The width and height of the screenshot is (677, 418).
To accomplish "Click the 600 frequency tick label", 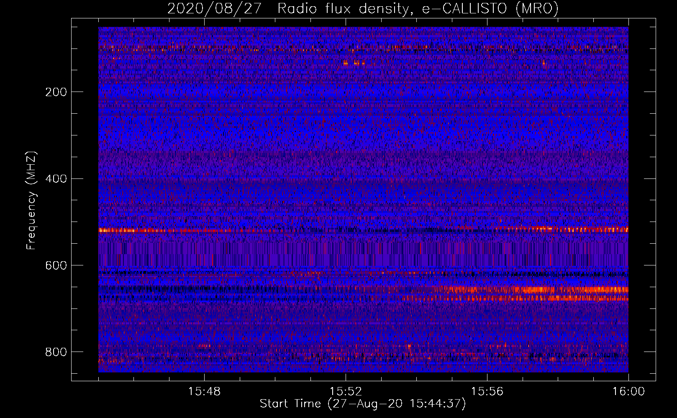I will (56, 266).
